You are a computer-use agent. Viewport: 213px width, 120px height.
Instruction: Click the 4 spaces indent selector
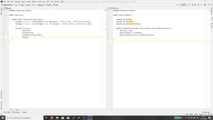tap(201, 114)
